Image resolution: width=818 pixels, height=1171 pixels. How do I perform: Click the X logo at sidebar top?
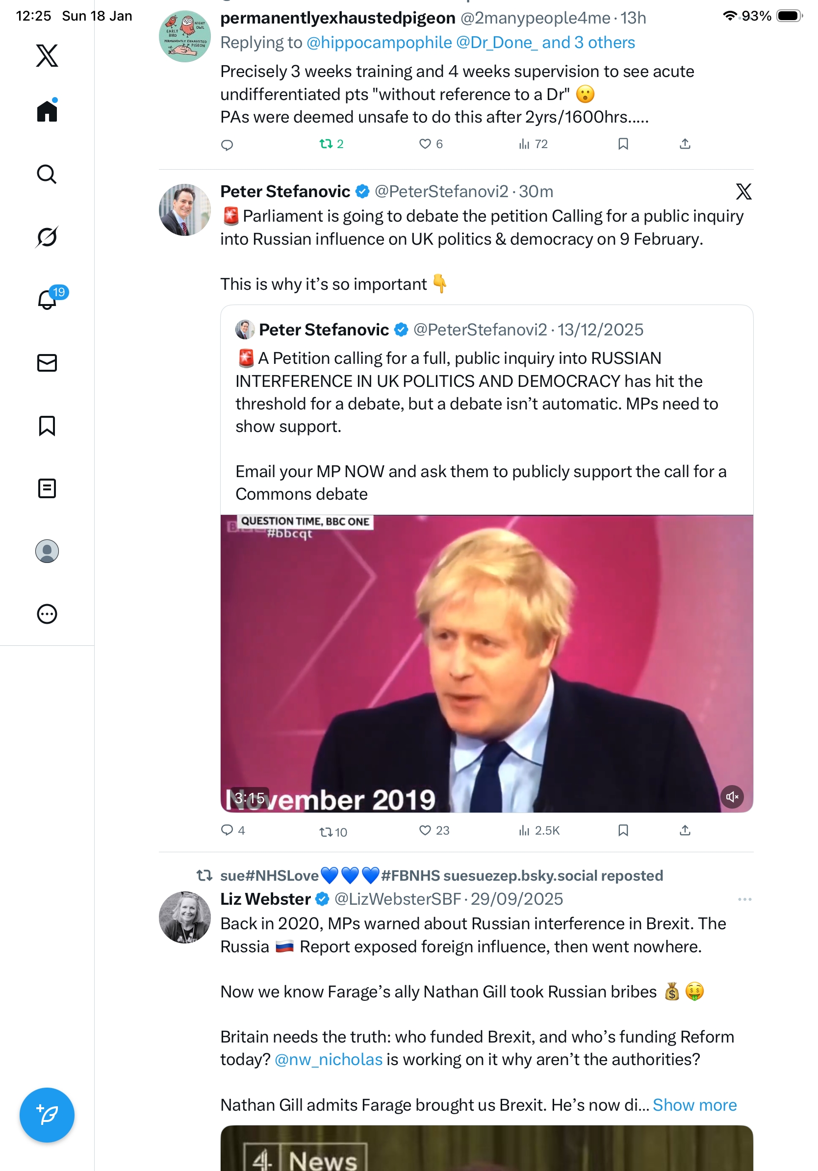pyautogui.click(x=47, y=55)
